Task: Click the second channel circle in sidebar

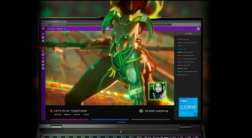Action: 43,37
